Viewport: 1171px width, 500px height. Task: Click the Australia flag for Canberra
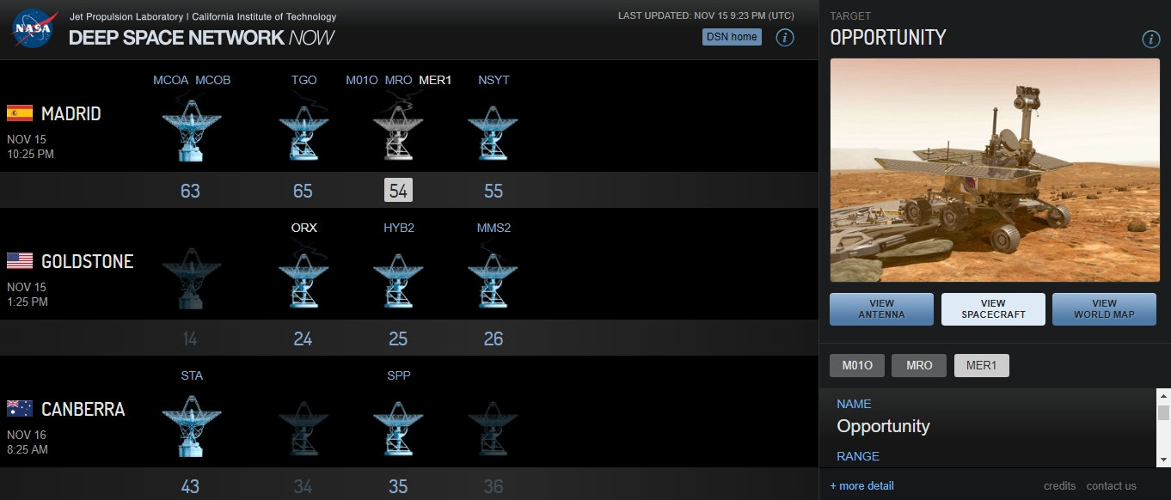tap(20, 408)
